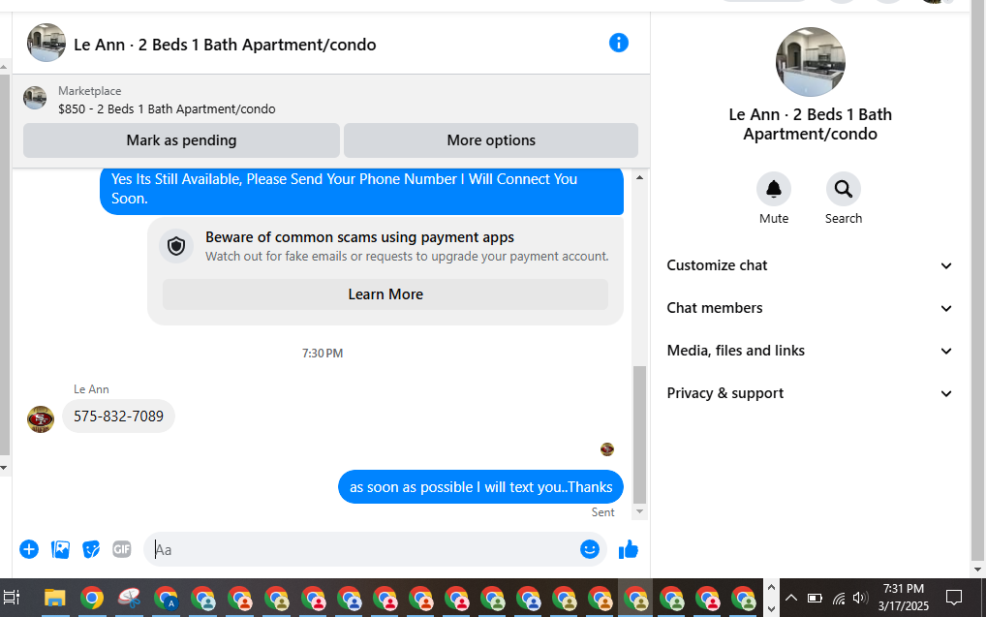Mute the conversation using the bell icon
Screen dimensions: 986x617
(x=774, y=189)
